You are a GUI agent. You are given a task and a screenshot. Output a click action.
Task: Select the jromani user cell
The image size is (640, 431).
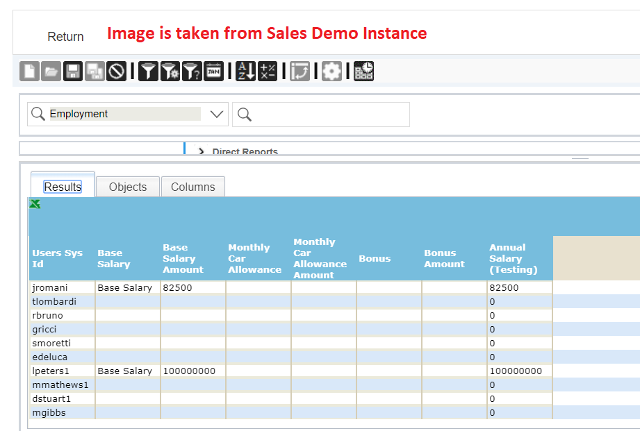tap(62, 287)
